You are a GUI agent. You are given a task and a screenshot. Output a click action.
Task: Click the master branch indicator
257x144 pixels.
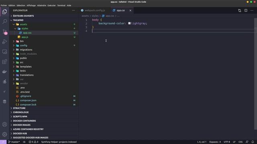[x=14, y=142]
